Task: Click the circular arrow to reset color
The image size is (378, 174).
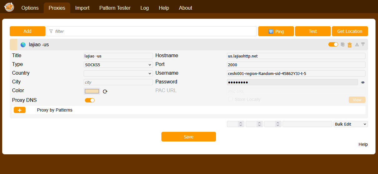Action: pos(105,92)
